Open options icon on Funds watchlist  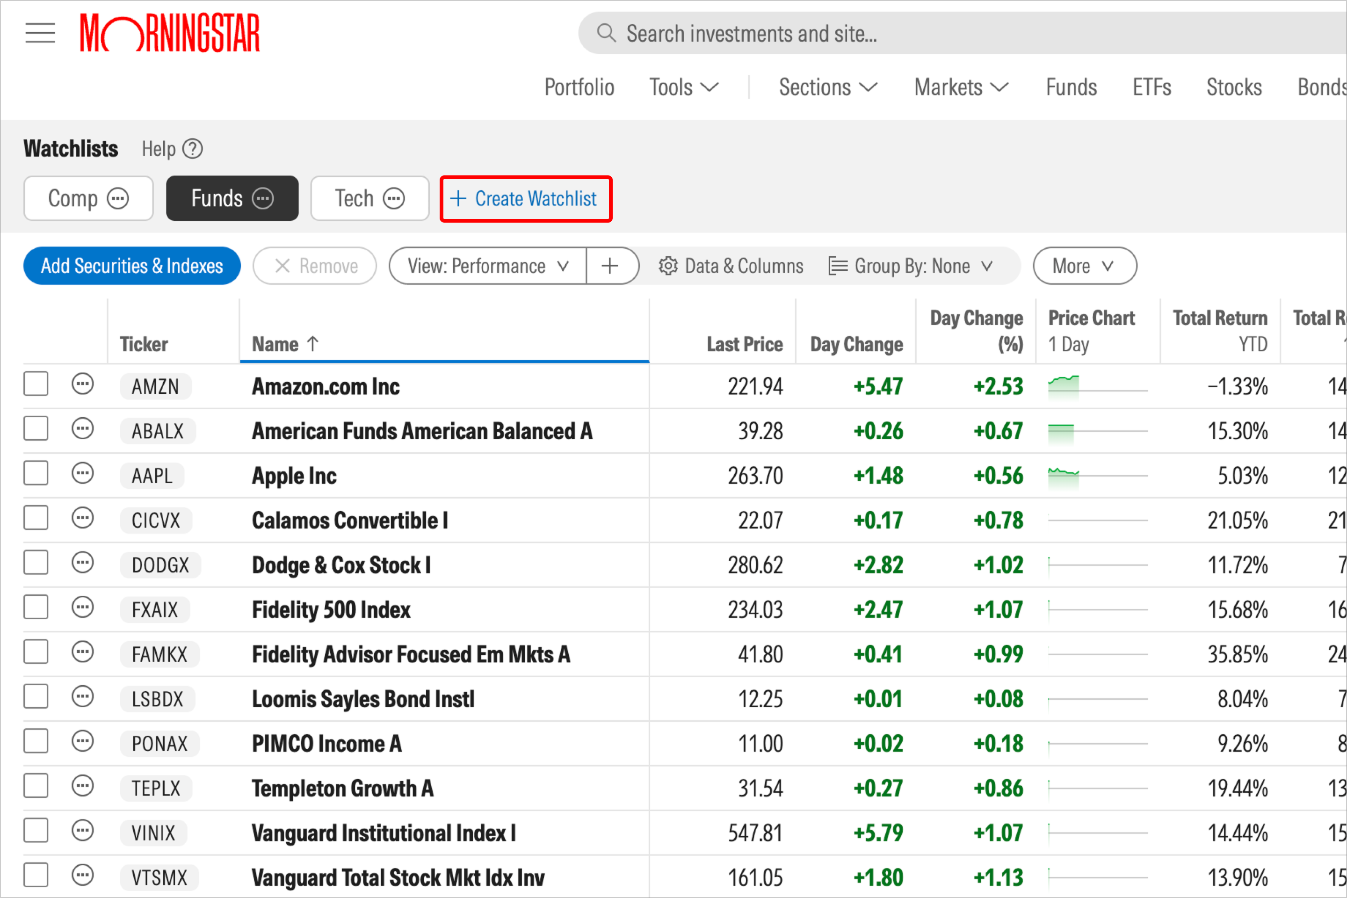tap(263, 199)
